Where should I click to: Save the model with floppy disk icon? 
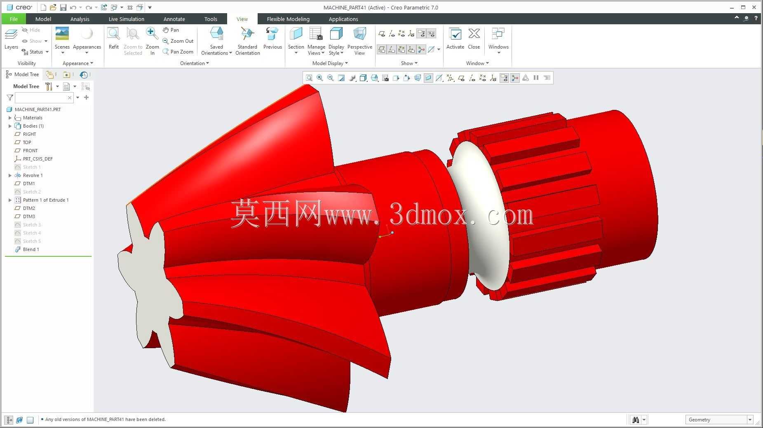[63, 7]
